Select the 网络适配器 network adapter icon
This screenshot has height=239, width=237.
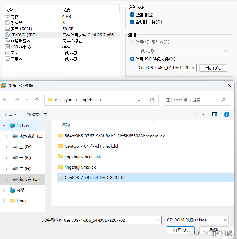pos(7,41)
